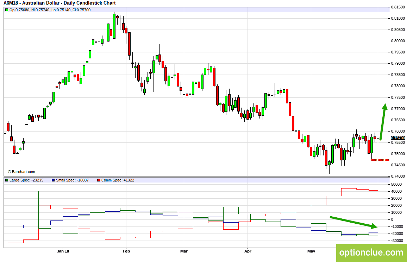Click the red Comm Spec legend swatch
This screenshot has height=262, width=407.
pos(98,180)
